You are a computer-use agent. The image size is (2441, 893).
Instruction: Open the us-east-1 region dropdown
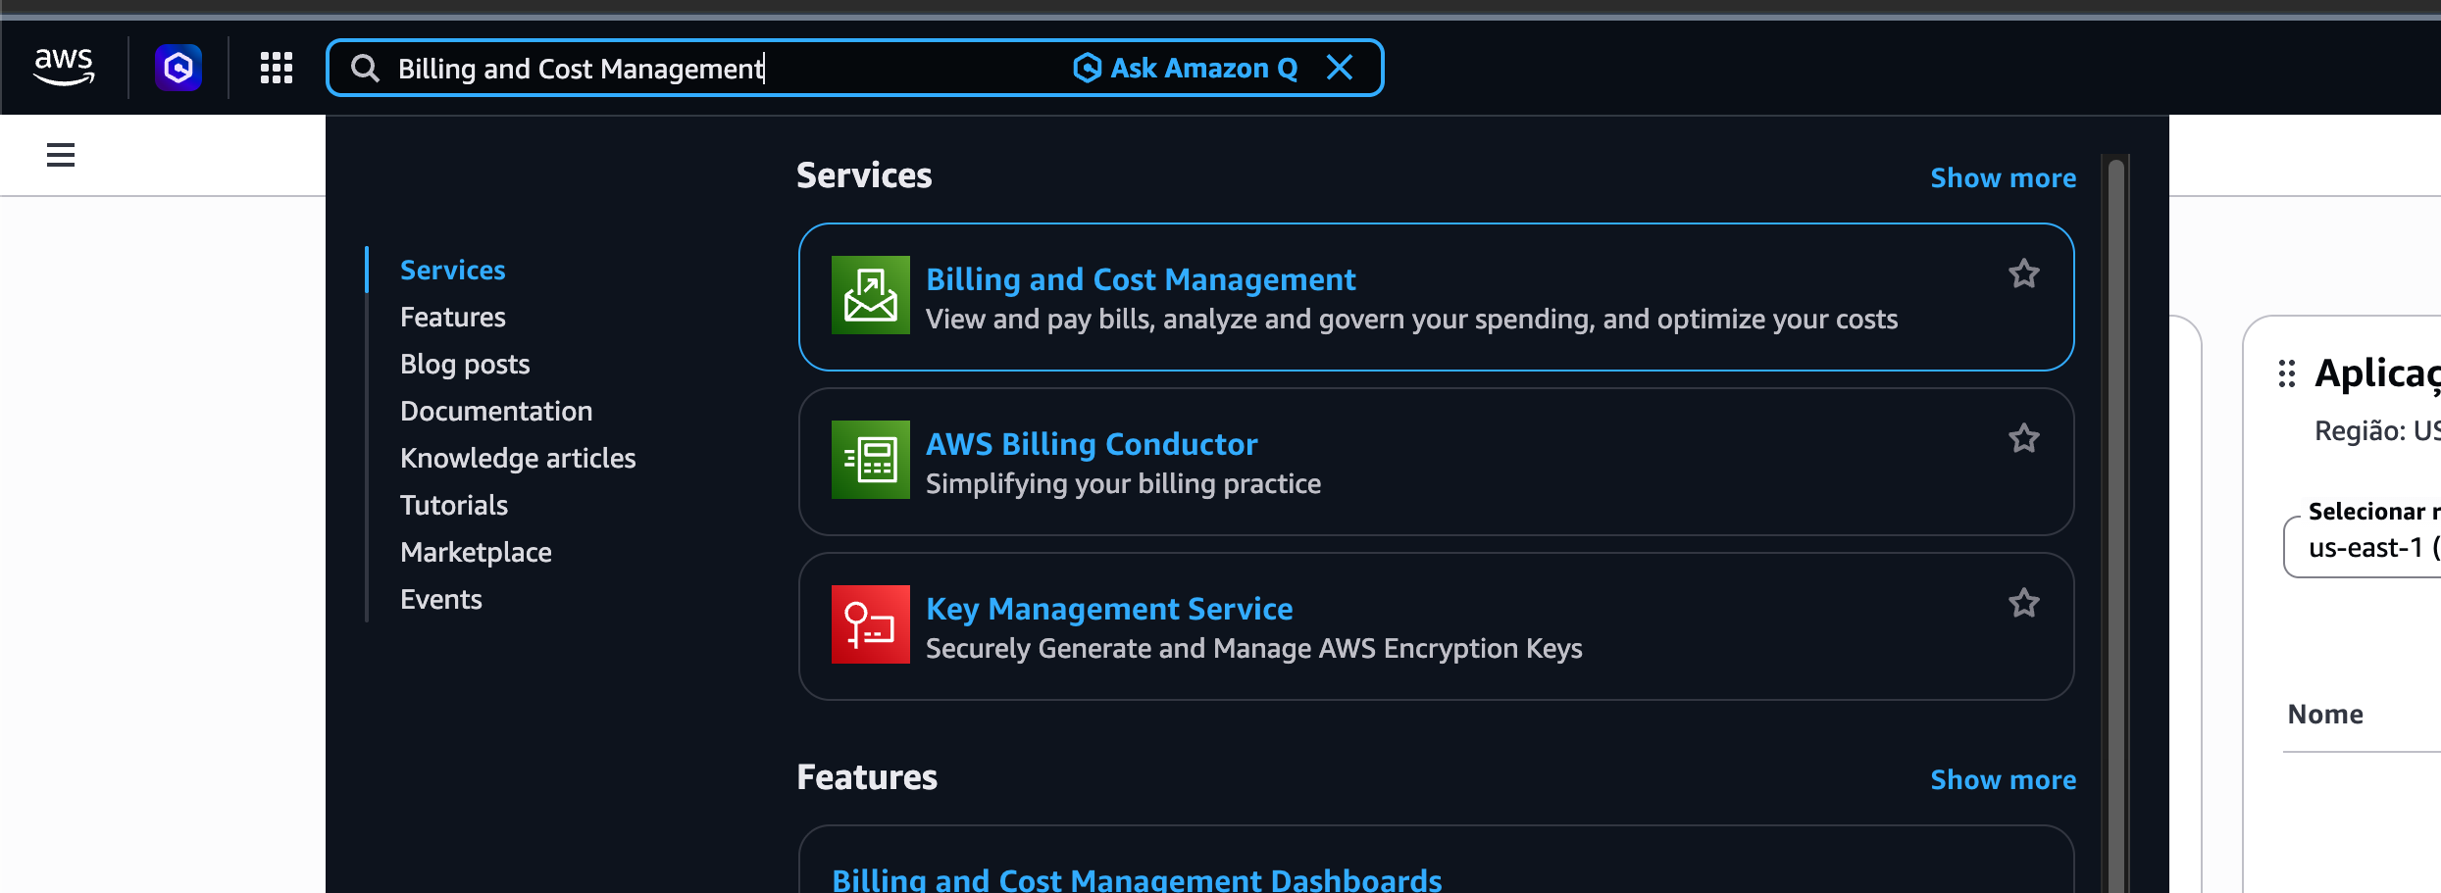(x=2364, y=547)
